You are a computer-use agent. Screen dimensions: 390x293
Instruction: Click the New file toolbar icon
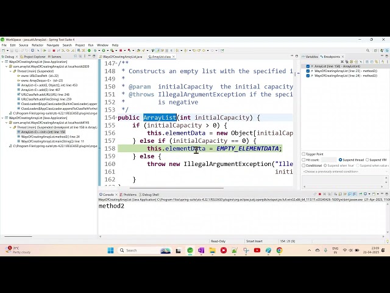tap(4, 50)
